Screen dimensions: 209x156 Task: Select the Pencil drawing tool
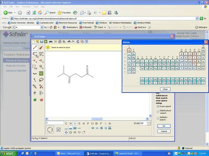(35, 47)
